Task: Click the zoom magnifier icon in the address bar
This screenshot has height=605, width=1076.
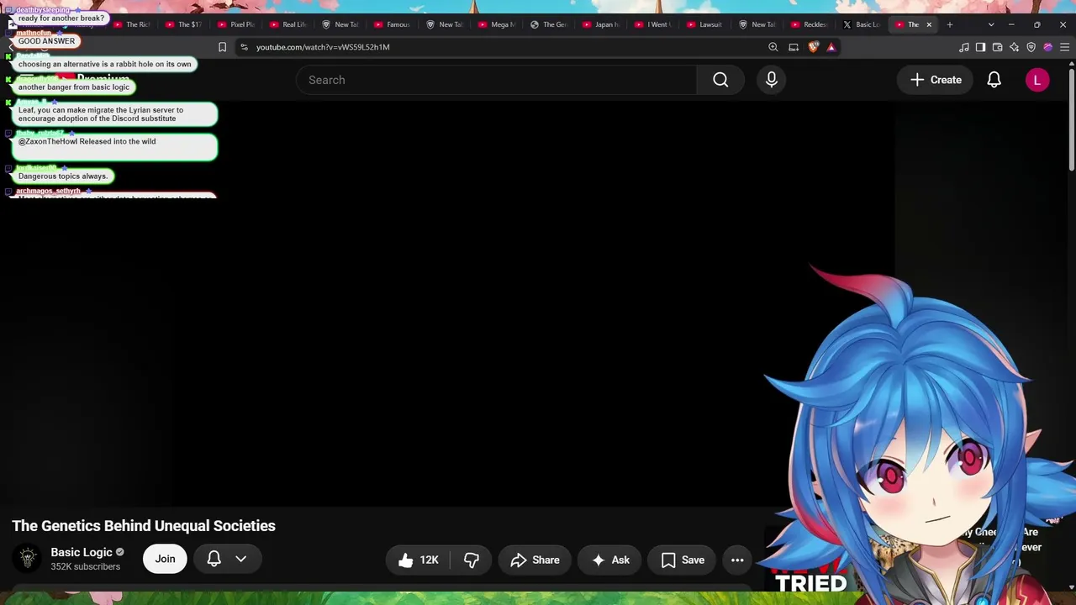Action: [x=773, y=47]
